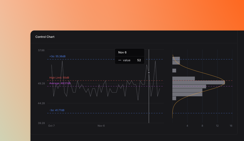Image resolution: width=244 pixels, height=141 pixels.
Task: Click the 44.28 y-axis label
Action: point(41,103)
